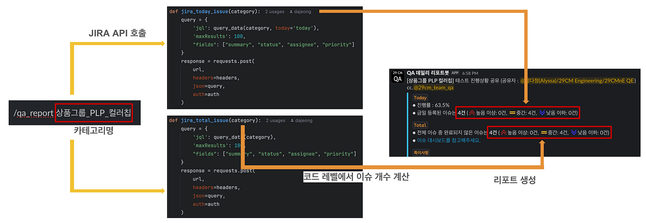
Task: Click json=query in the jira_today_issue code
Action: [209, 86]
